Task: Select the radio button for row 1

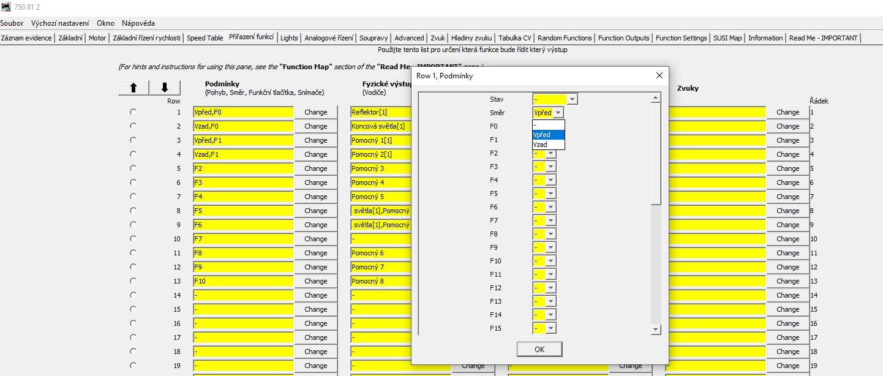Action: [133, 112]
